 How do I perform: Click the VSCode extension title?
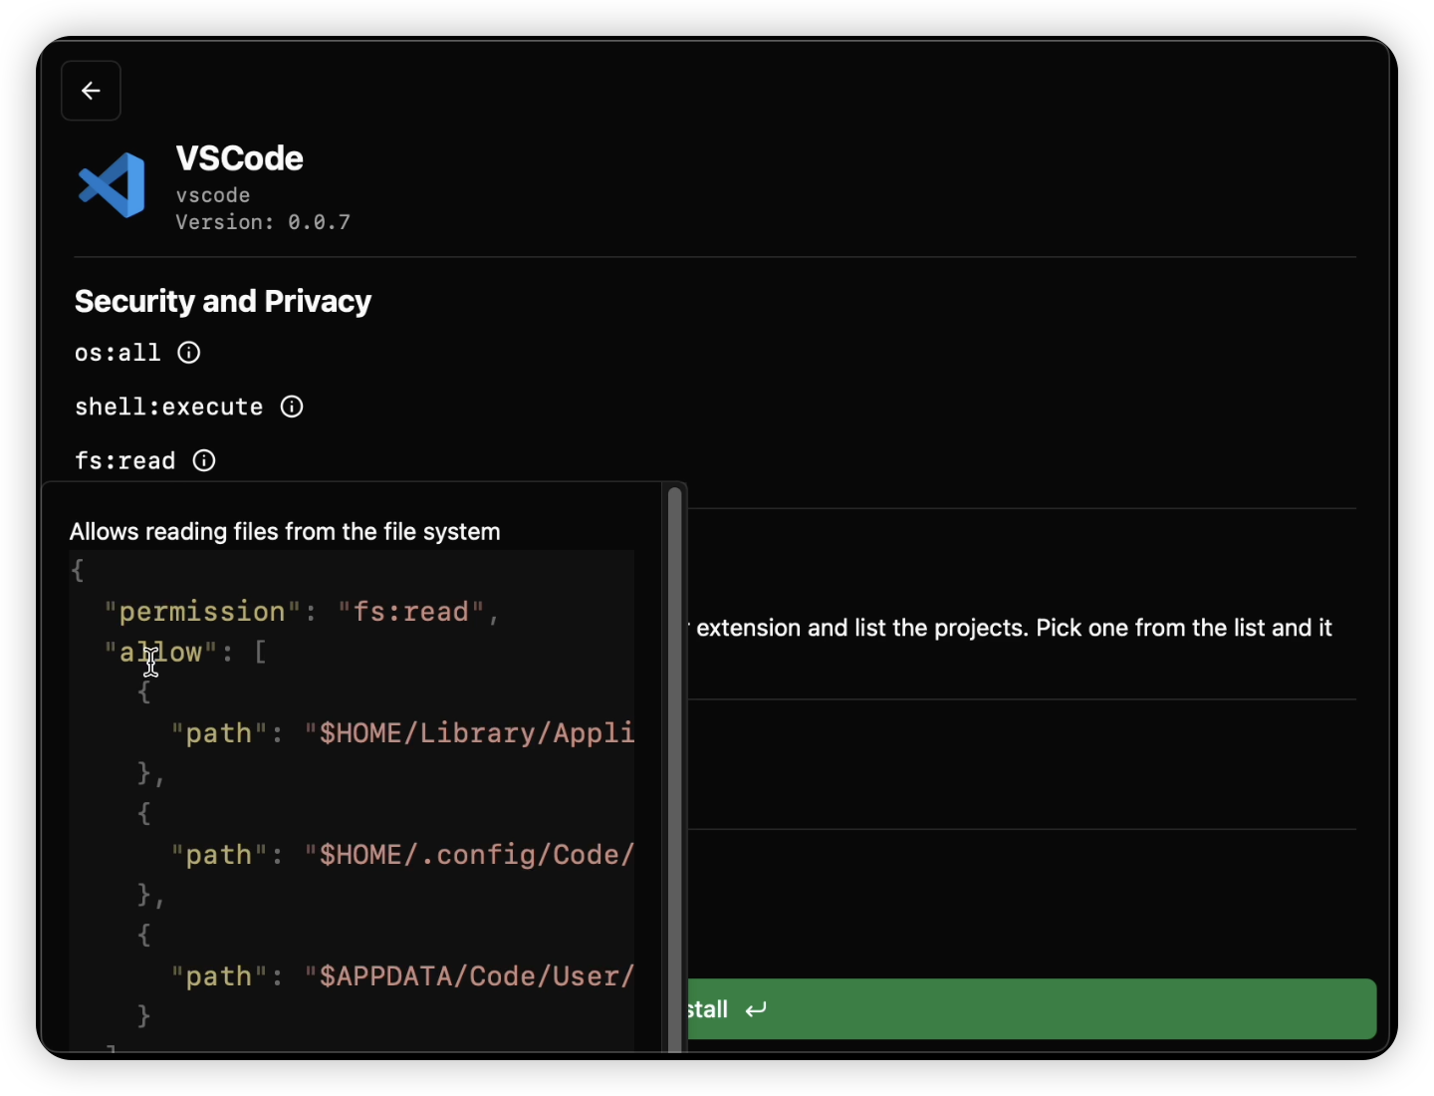click(x=240, y=158)
